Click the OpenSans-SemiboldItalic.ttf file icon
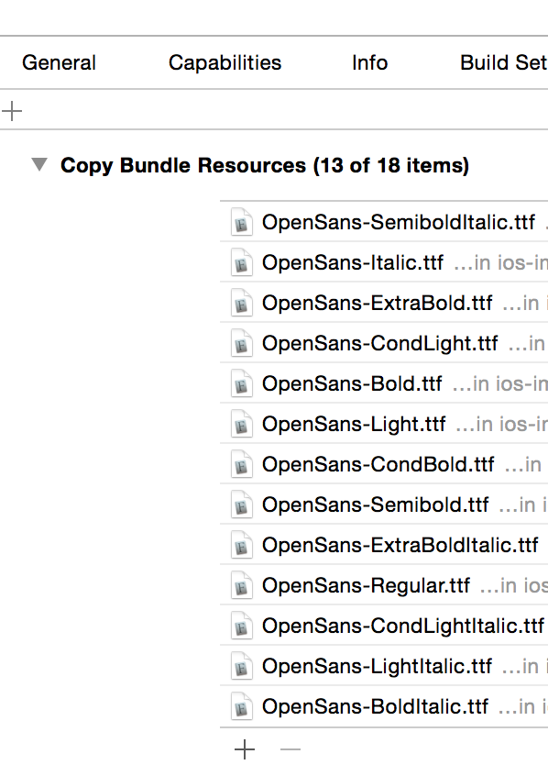Viewport: 548px width, 776px height. tap(241, 222)
